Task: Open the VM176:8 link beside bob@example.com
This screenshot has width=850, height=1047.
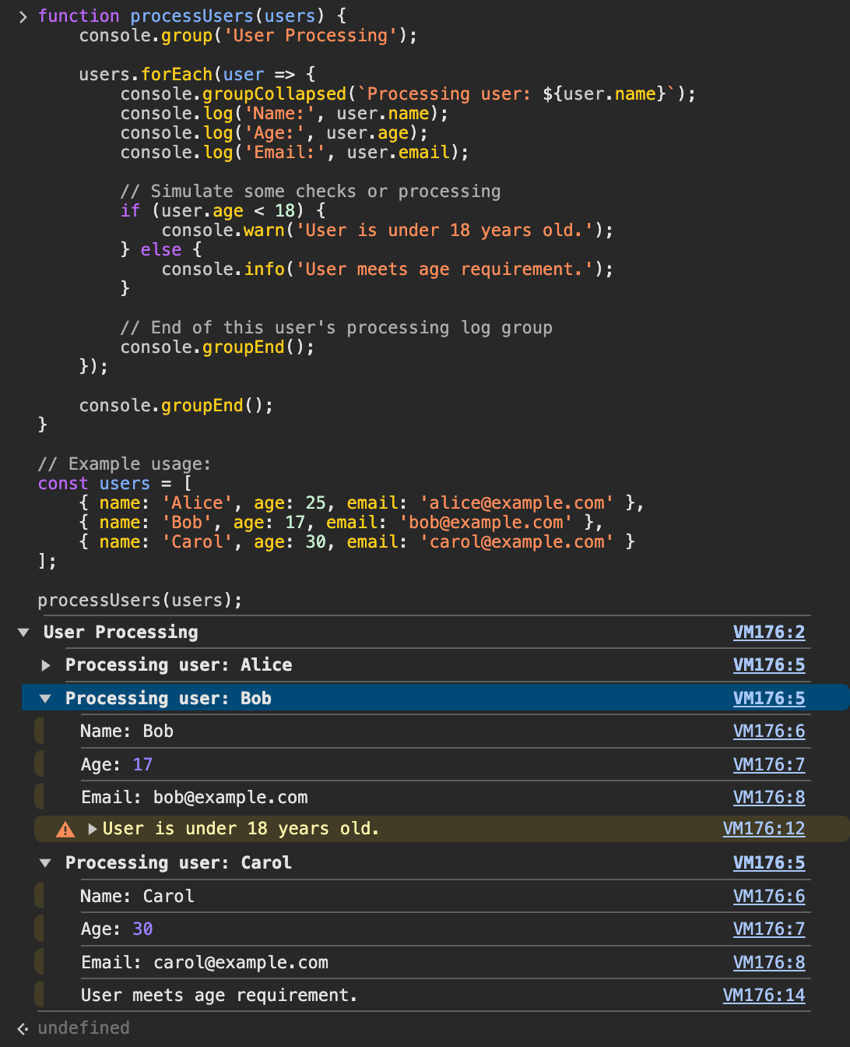Action: pos(768,798)
